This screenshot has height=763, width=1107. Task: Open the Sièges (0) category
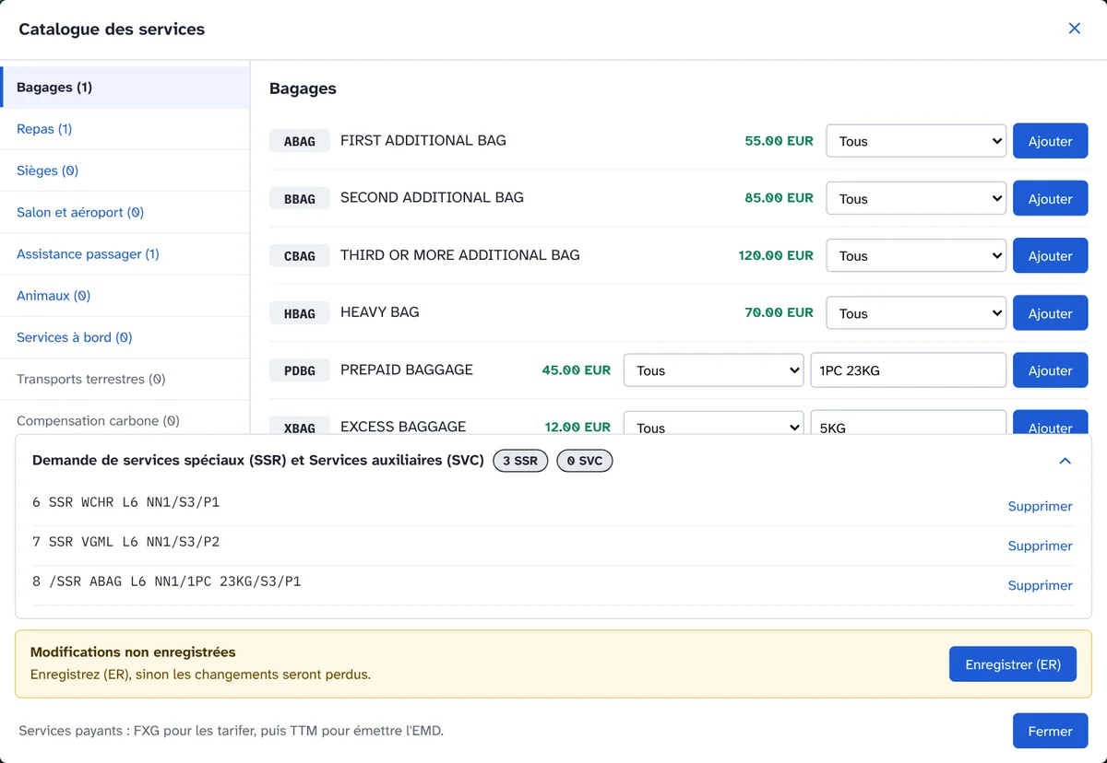click(x=125, y=170)
